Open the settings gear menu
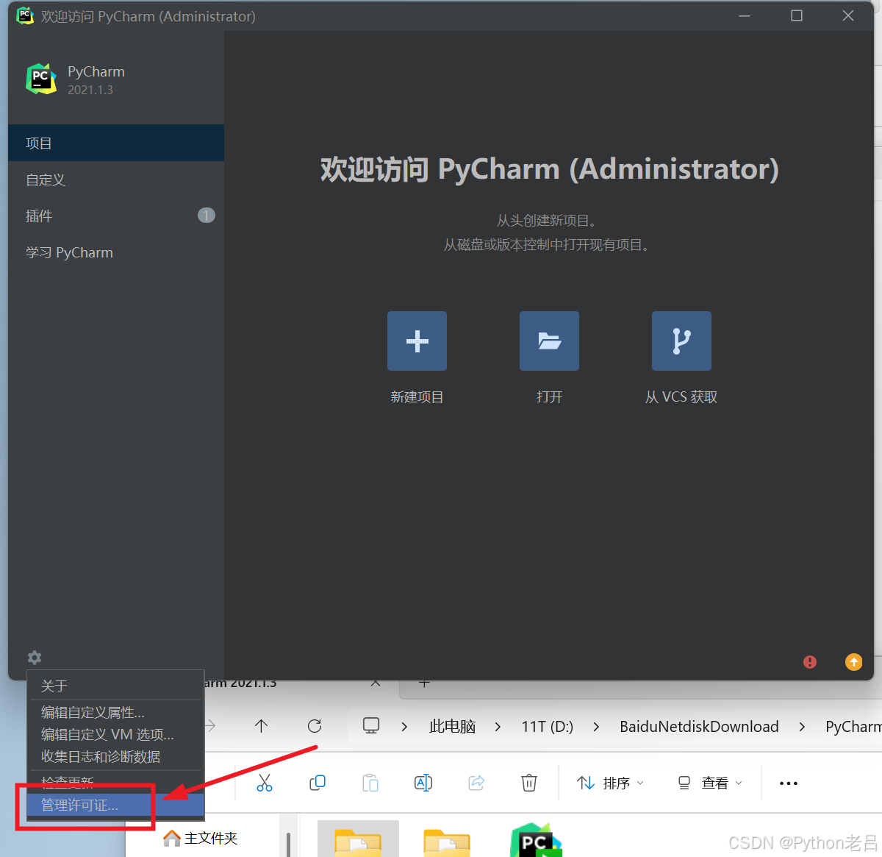The image size is (882, 857). tap(35, 658)
